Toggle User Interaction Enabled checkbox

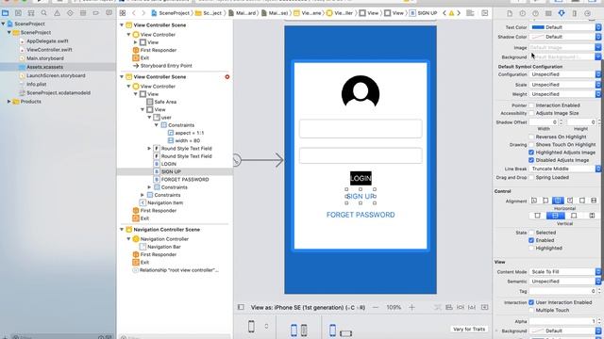coord(531,302)
